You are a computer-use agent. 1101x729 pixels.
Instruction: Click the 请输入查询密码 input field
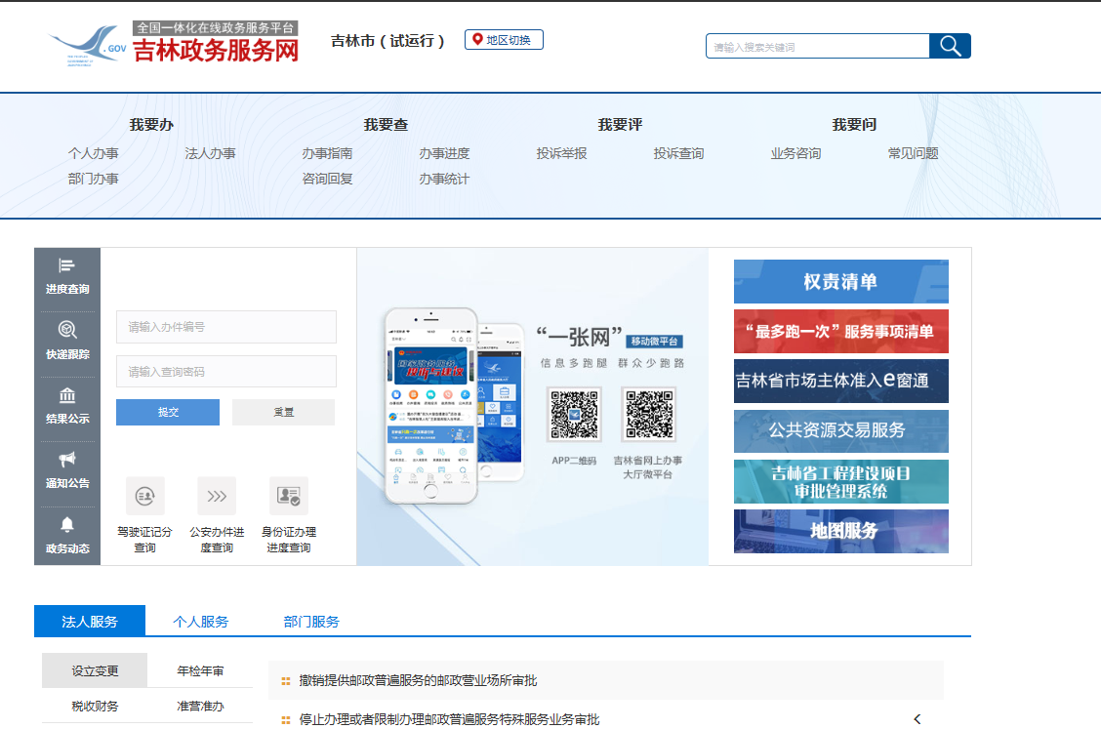[x=226, y=372]
